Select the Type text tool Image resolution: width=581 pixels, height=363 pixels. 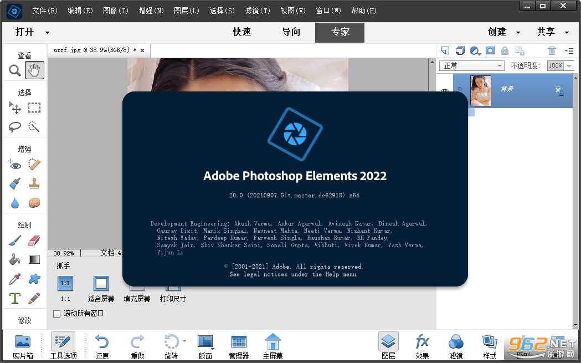(x=15, y=298)
